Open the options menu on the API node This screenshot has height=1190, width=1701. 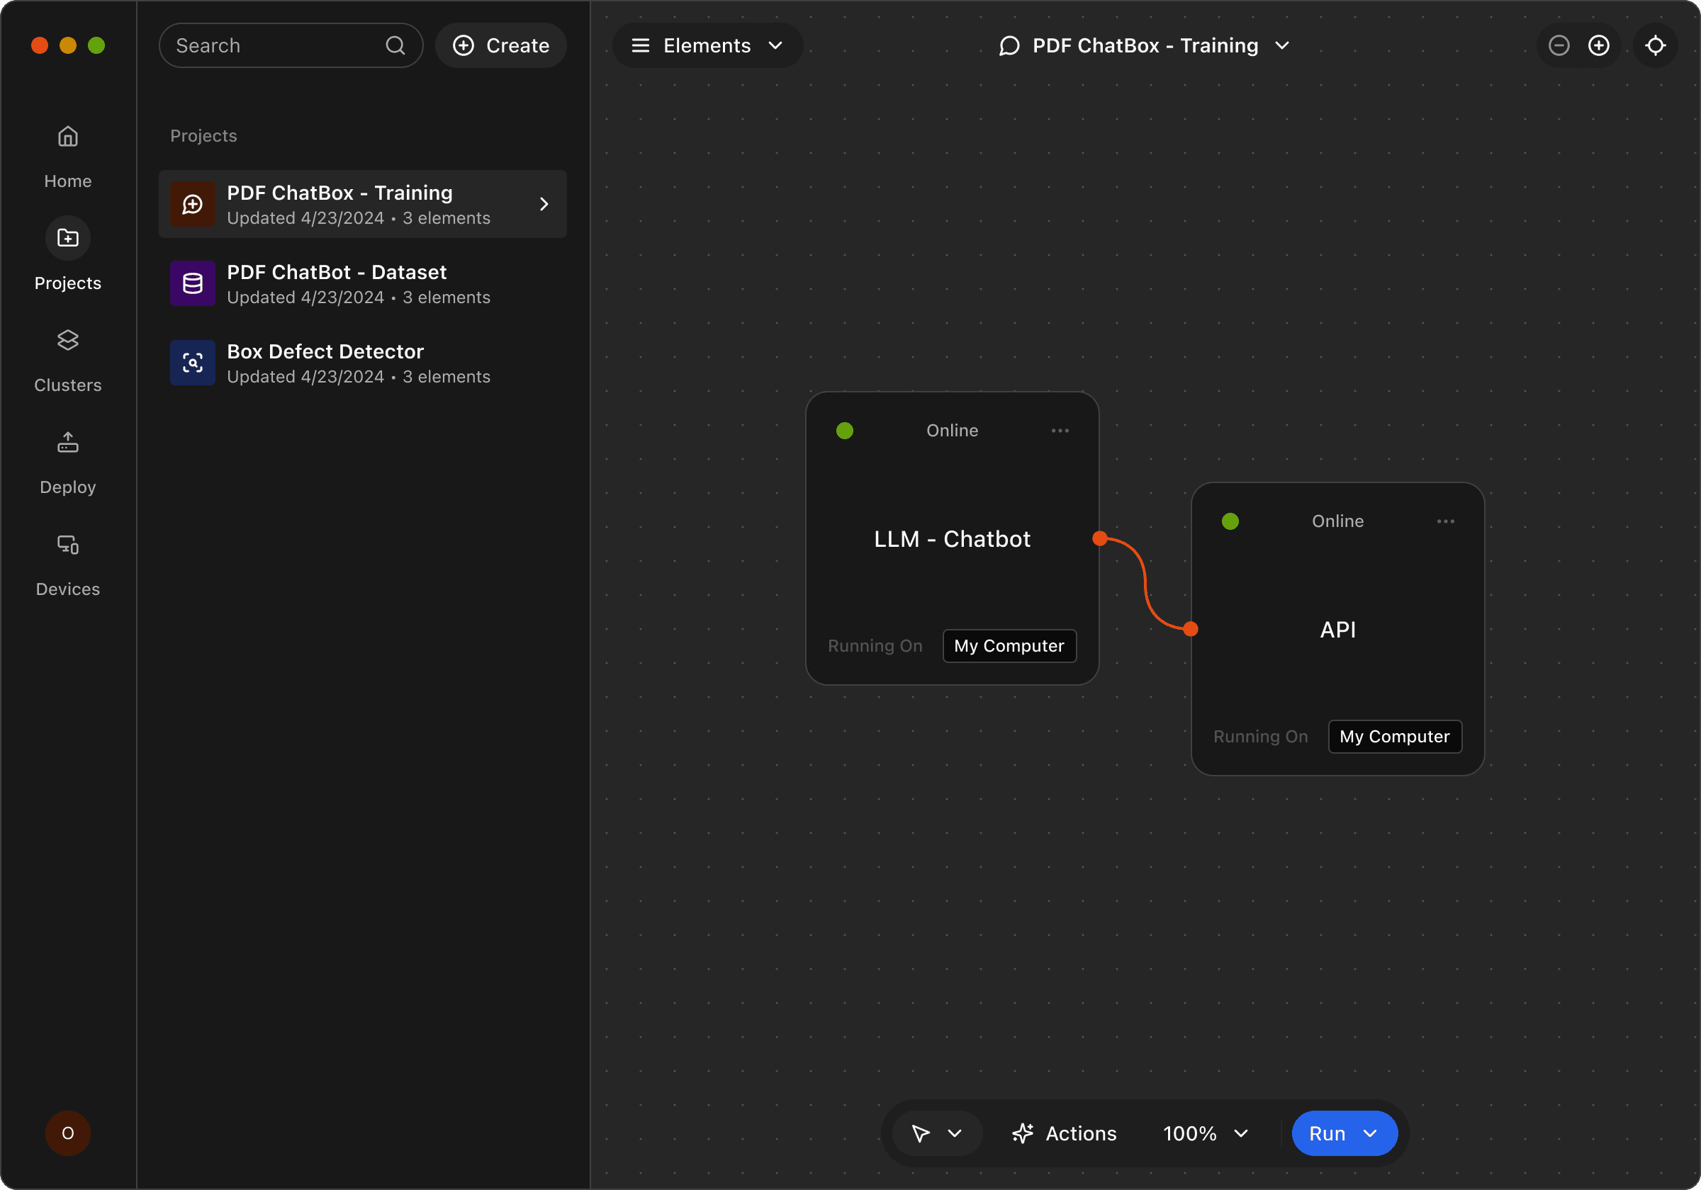tap(1445, 521)
